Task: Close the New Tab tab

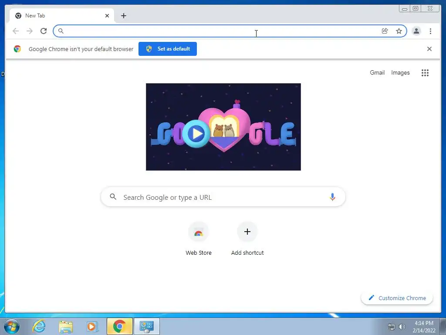Action: pyautogui.click(x=107, y=16)
